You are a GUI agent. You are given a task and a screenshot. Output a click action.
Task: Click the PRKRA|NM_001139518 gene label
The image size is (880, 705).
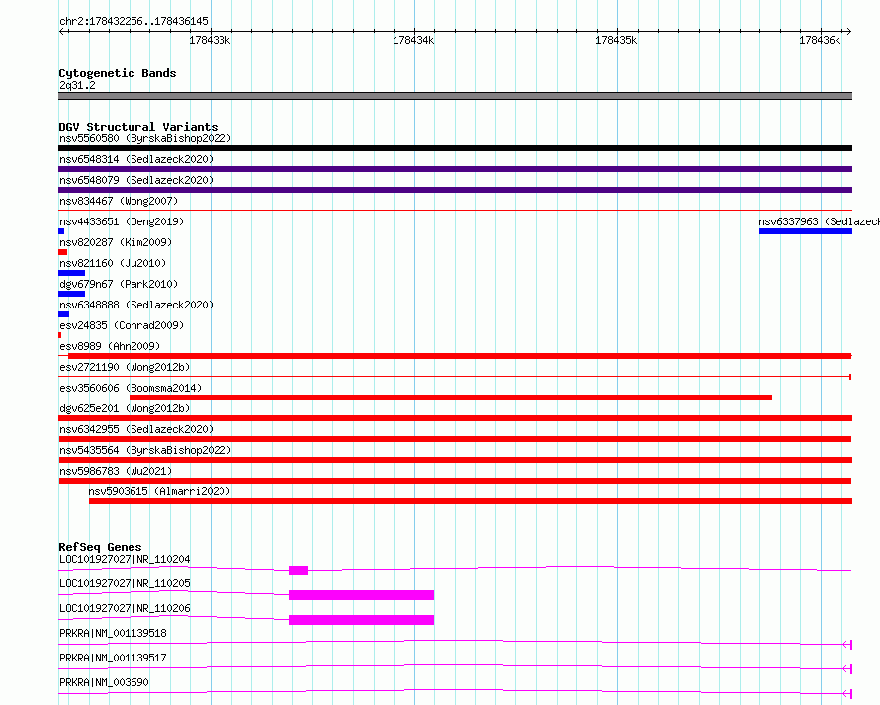coord(113,633)
